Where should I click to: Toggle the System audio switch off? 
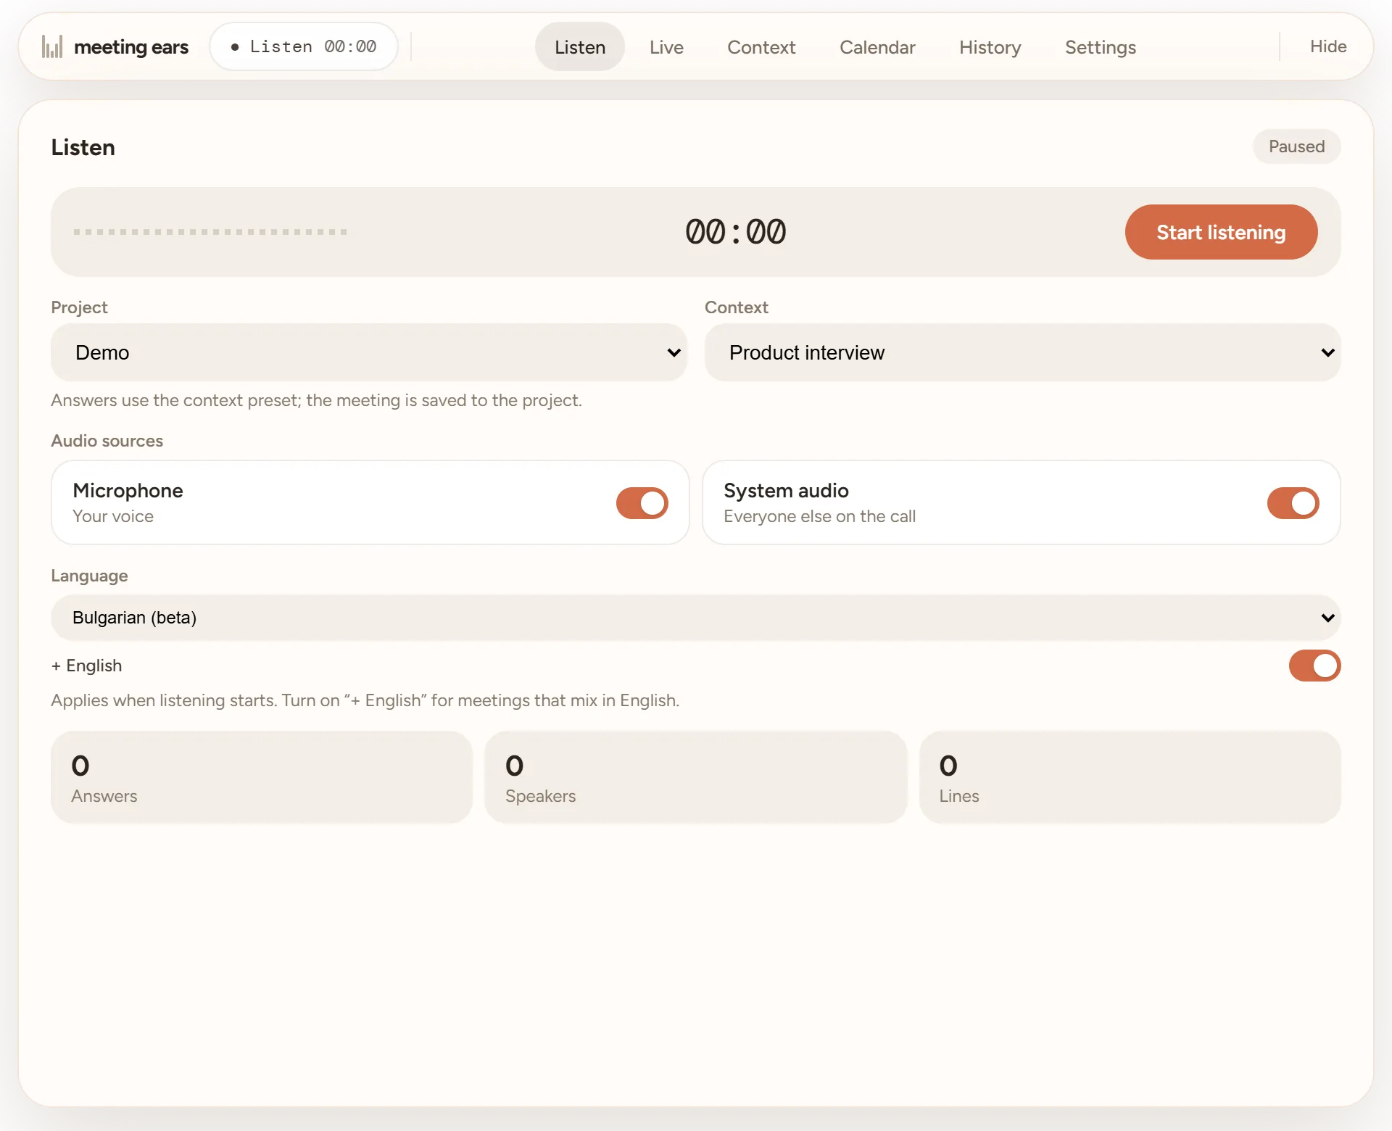tap(1293, 503)
